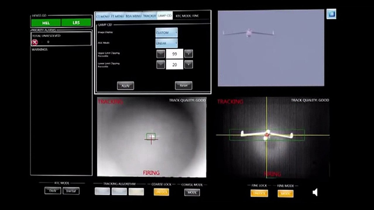This screenshot has width=374, height=210.
Task: Click the Fine Lock UNLOCK button
Action: [259, 193]
